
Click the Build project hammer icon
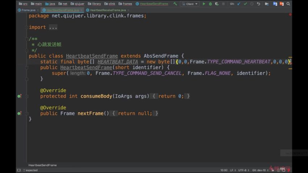175,4
